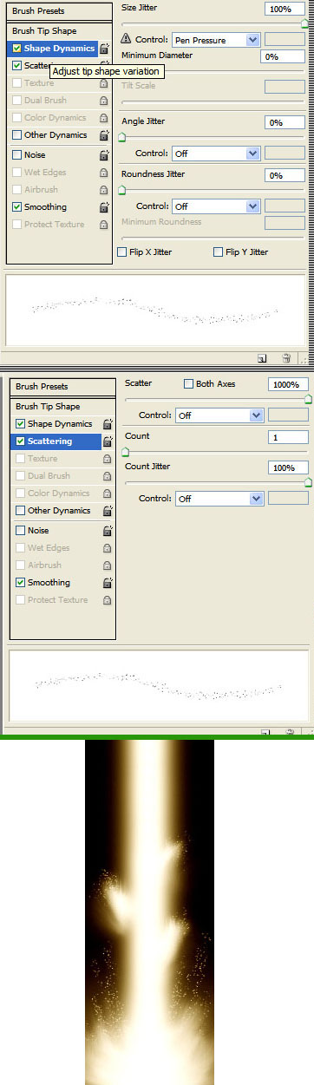Toggle the lock icon beside highlighted Scattering
The height and width of the screenshot is (1085, 314).
click(x=108, y=441)
